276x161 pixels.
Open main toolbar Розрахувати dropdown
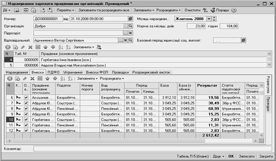168,10
